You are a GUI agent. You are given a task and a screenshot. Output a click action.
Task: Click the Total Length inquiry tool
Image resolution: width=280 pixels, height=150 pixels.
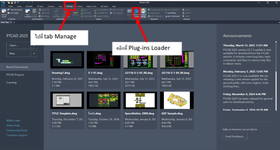[87, 16]
